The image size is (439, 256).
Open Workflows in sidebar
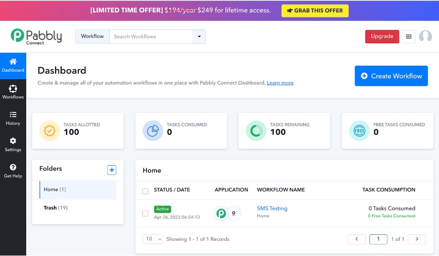click(x=13, y=92)
